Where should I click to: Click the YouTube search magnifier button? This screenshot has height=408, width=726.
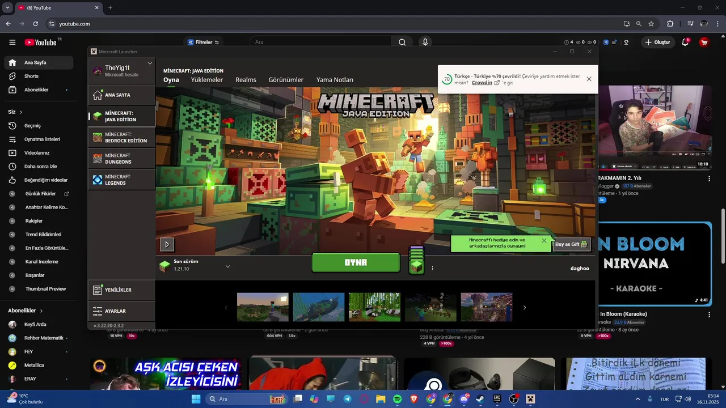(402, 42)
